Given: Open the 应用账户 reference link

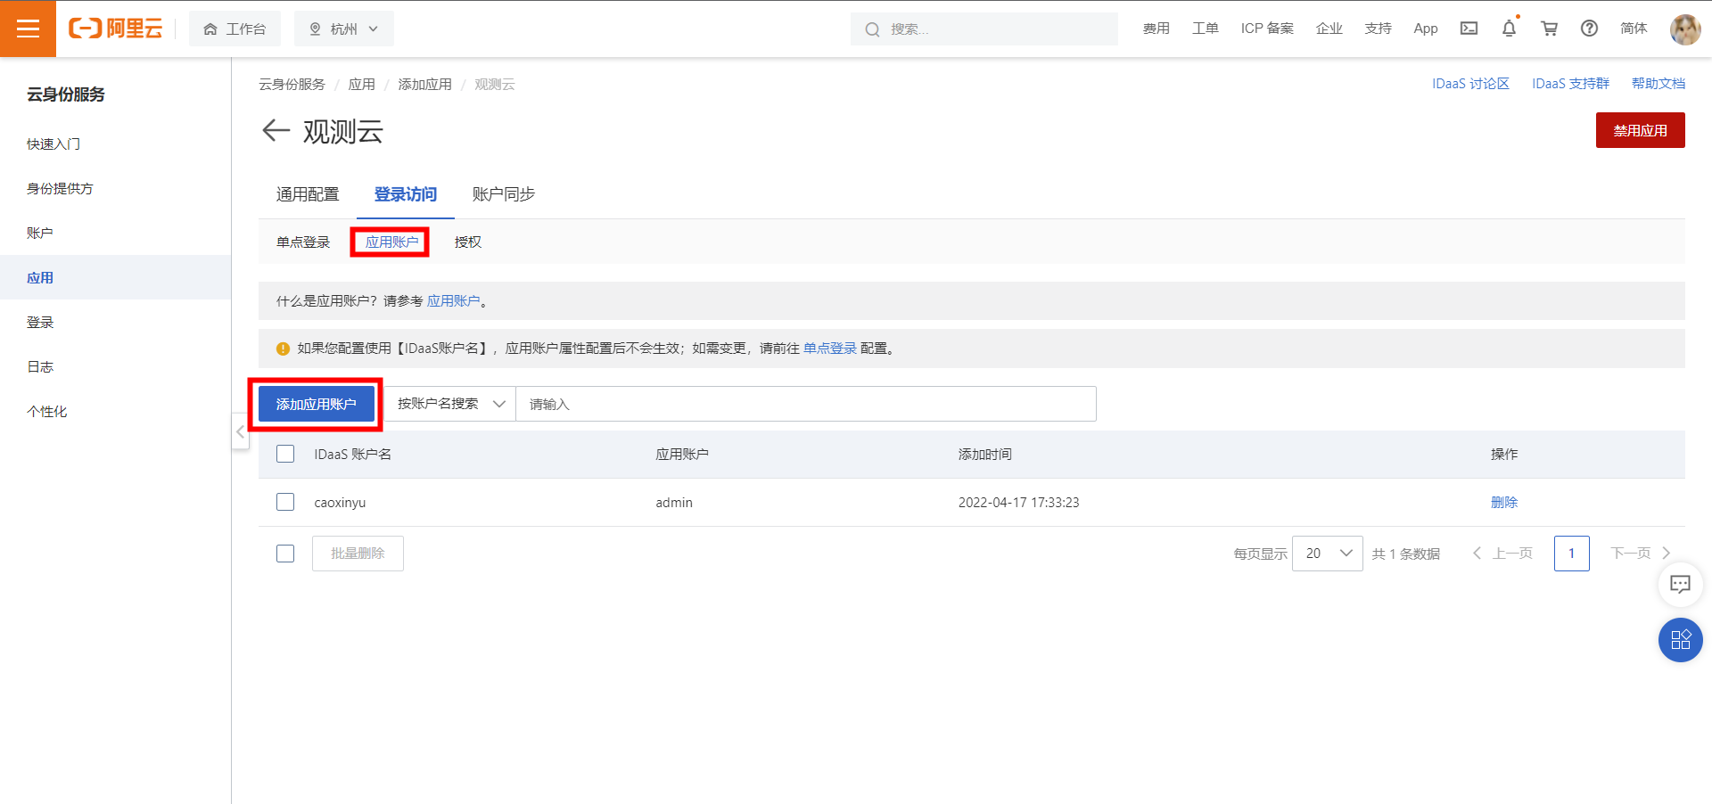Looking at the screenshot, I should pos(454,301).
